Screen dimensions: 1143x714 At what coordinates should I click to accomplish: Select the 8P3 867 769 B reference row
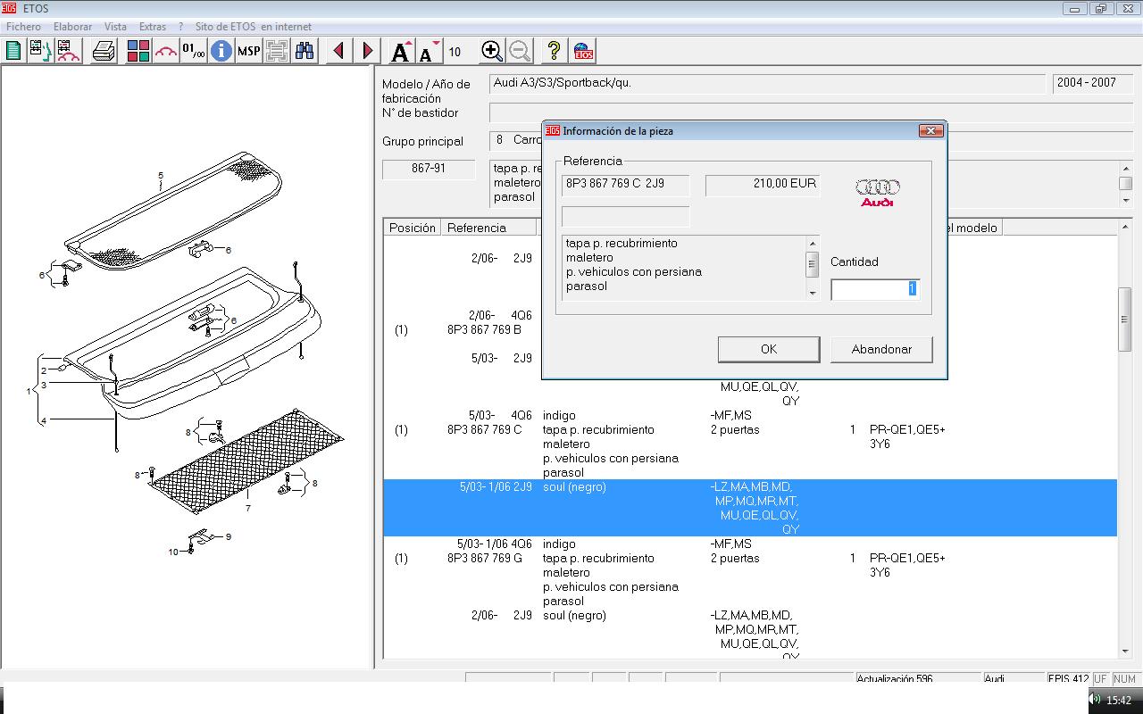coord(485,329)
